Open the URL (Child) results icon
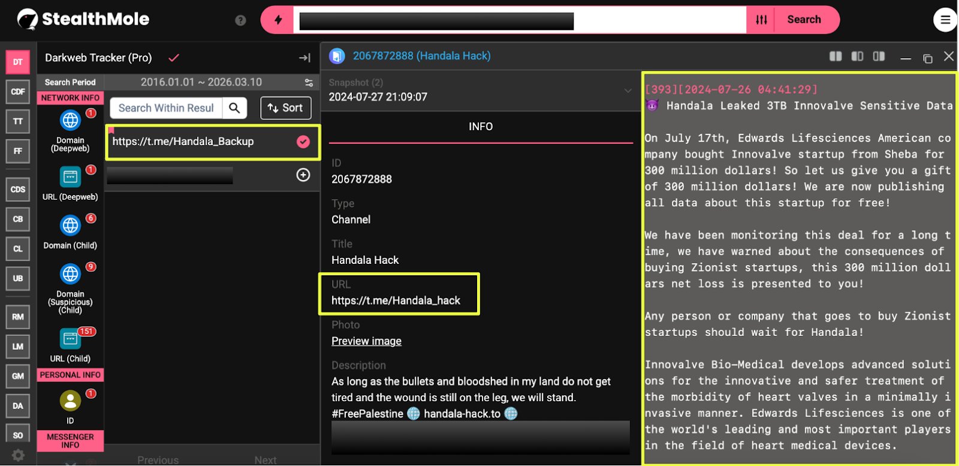This screenshot has height=466, width=959. click(x=70, y=339)
